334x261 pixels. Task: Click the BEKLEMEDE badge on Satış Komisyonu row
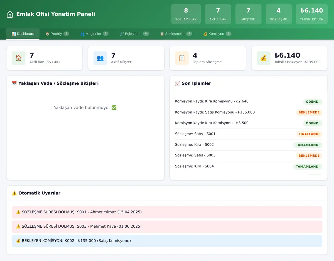click(309, 112)
